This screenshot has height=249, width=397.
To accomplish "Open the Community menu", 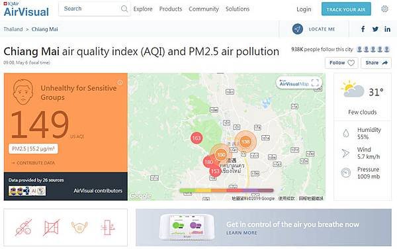I will 204,9.
